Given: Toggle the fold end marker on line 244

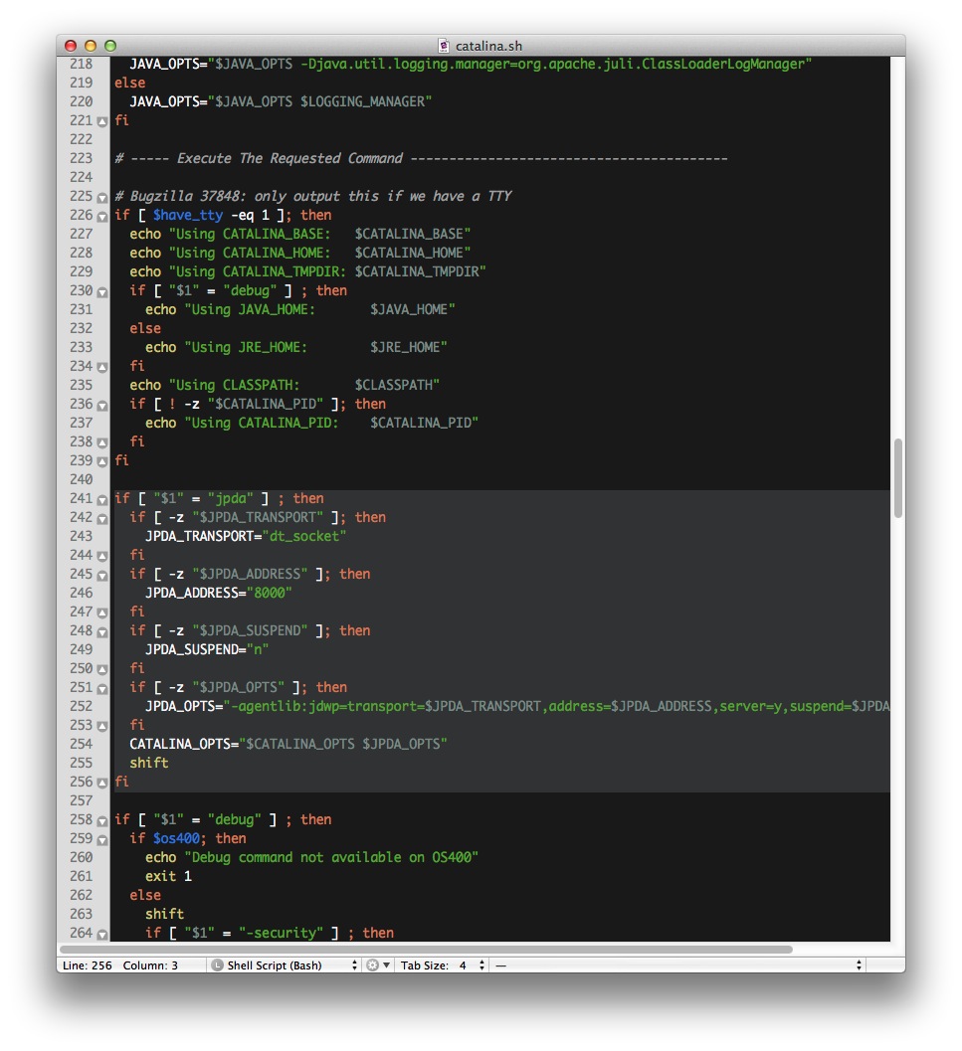Looking at the screenshot, I should click(x=101, y=557).
